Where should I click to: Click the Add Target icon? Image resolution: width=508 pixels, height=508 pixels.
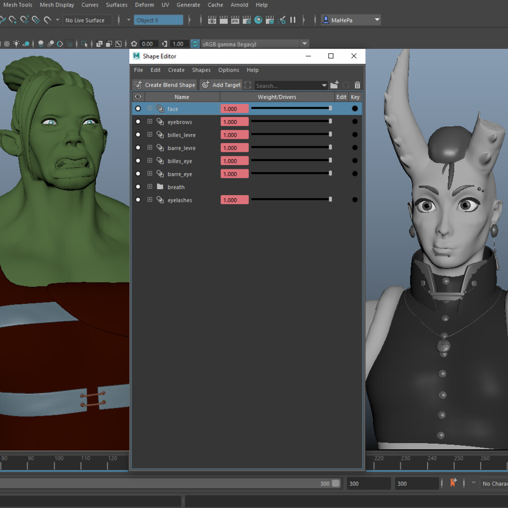click(205, 85)
